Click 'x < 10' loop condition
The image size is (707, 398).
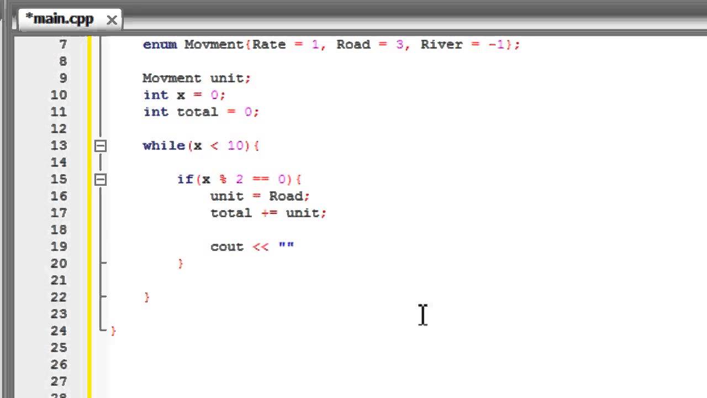click(x=218, y=146)
